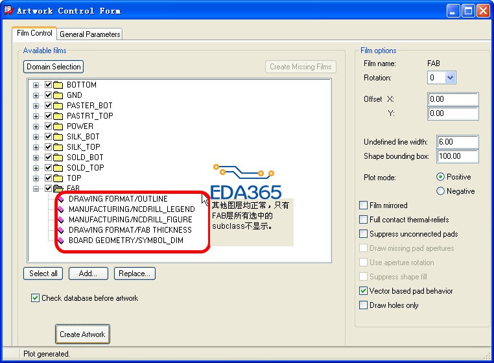Viewport: 494px width, 363px height.
Task: Uncheck the BOTTOM film checkbox
Action: click(48, 85)
